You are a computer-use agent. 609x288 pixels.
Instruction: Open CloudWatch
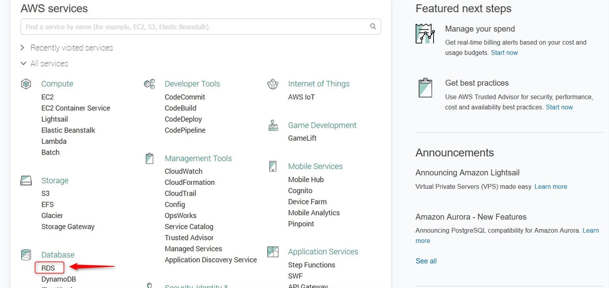coord(184,171)
